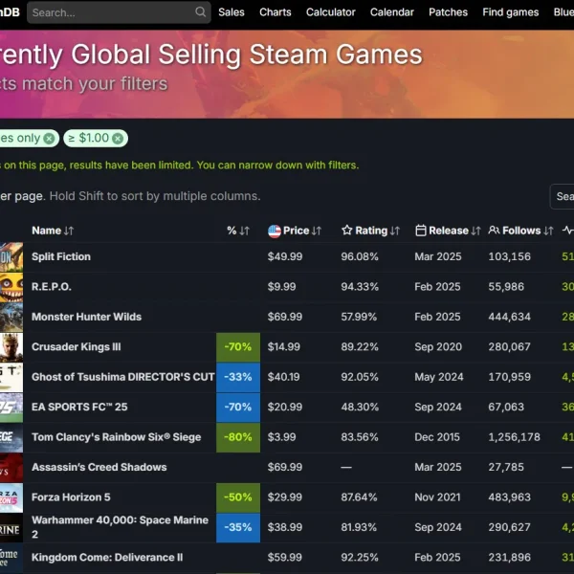The width and height of the screenshot is (574, 574).
Task: Open EA SPORTS FC 25 page
Action: tap(79, 407)
